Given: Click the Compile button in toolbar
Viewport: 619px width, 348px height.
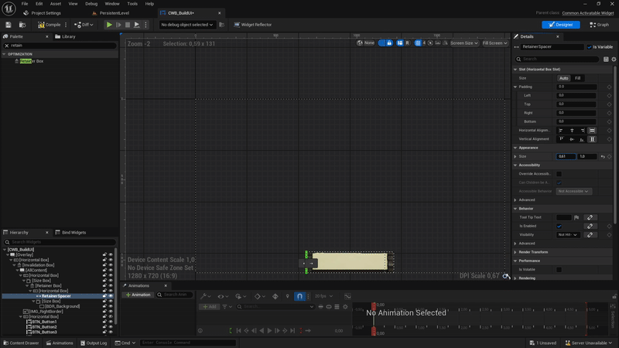Looking at the screenshot, I should click(x=49, y=25).
